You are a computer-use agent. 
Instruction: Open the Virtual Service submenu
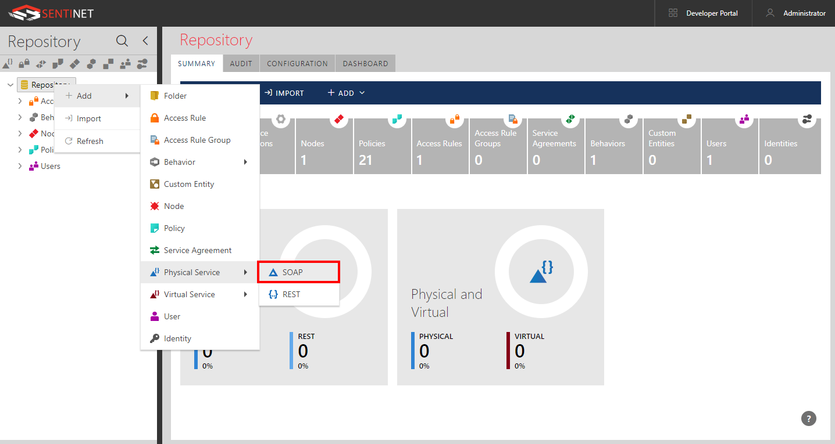pyautogui.click(x=199, y=294)
